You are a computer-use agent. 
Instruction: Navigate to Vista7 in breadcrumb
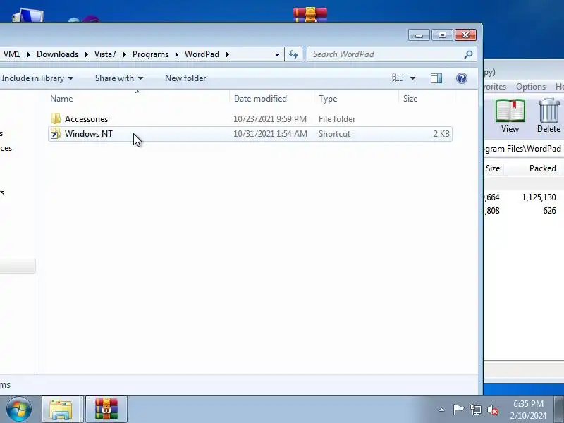[105, 54]
